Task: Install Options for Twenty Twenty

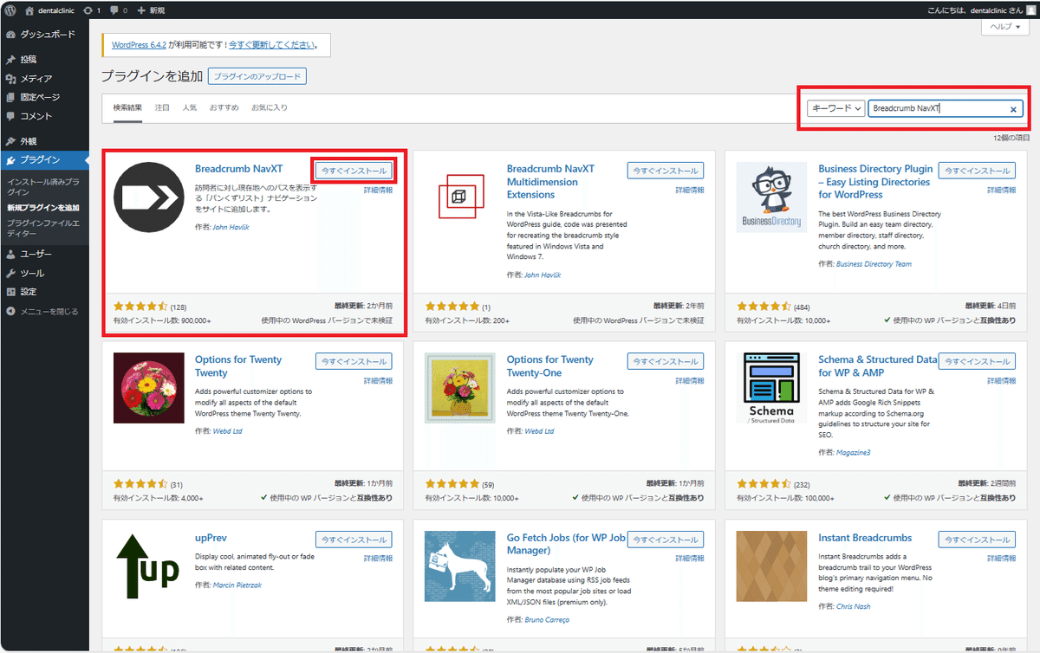Action: click(354, 361)
